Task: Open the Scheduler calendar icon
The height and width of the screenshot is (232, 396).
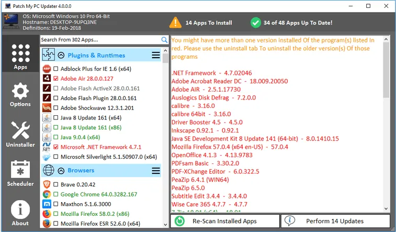Action: (20, 169)
